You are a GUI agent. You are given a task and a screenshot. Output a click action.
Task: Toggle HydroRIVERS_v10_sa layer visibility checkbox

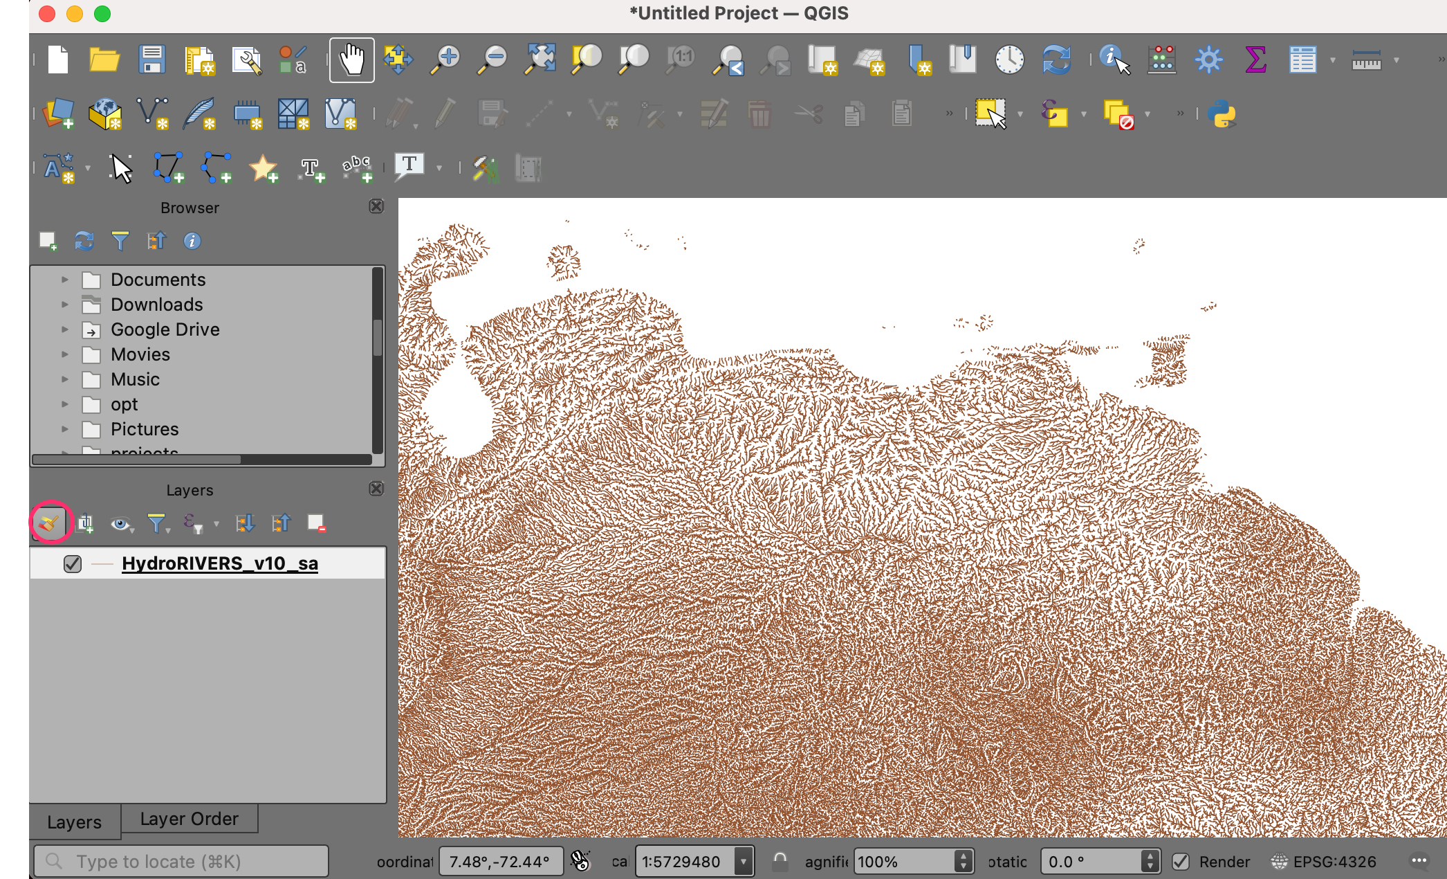tap(73, 564)
